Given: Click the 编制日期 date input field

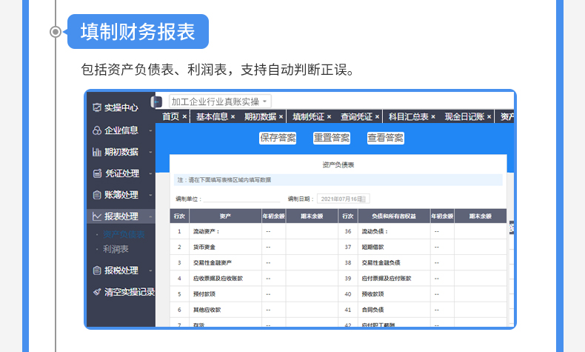Looking at the screenshot, I should click(343, 199).
